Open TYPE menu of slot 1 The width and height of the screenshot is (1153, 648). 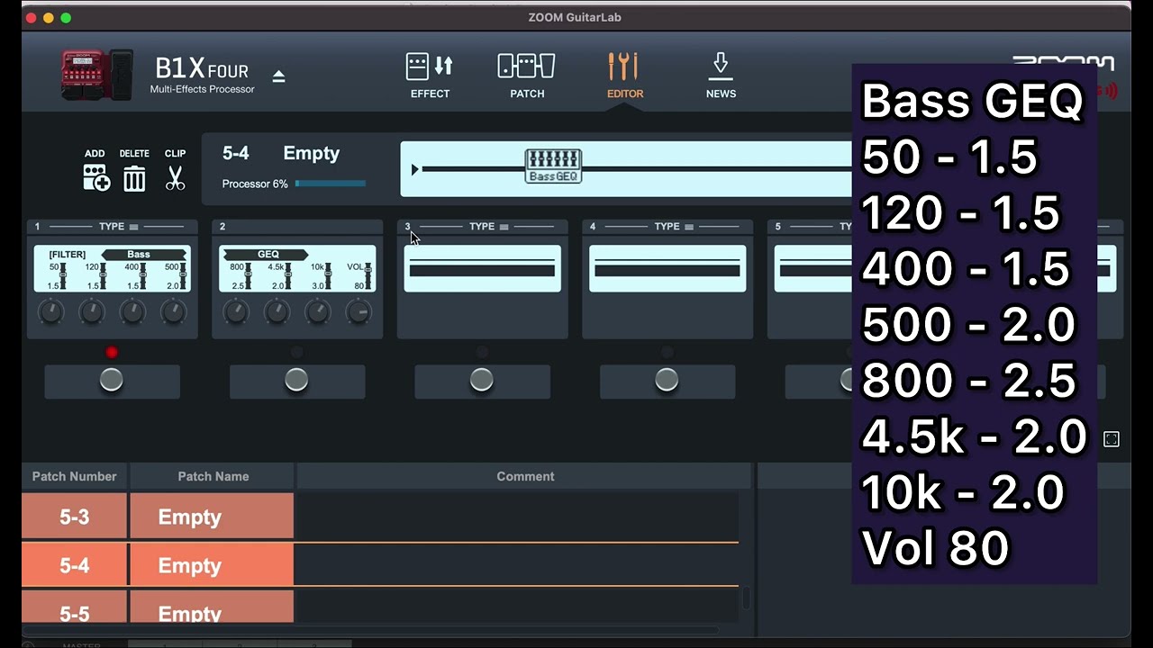click(117, 227)
